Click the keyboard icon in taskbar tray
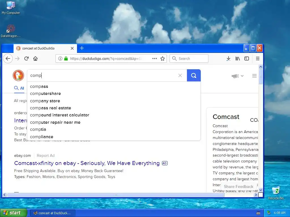 [x=258, y=213]
